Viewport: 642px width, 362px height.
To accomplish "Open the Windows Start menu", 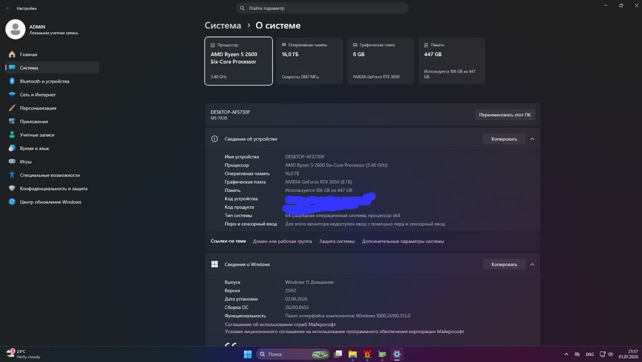I will click(x=248, y=354).
